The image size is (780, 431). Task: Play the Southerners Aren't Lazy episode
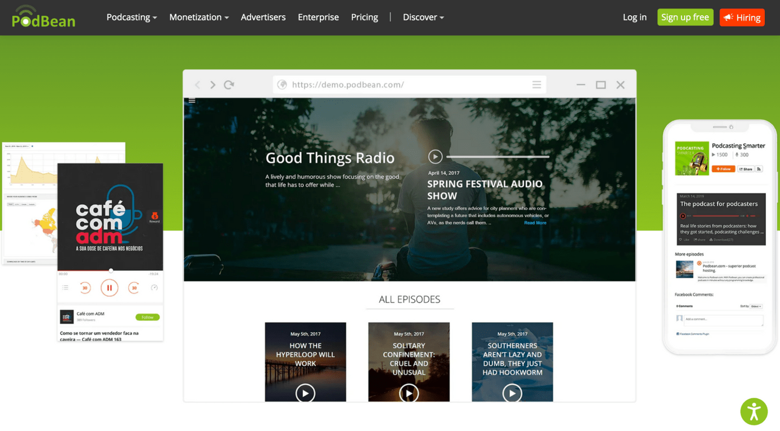512,393
